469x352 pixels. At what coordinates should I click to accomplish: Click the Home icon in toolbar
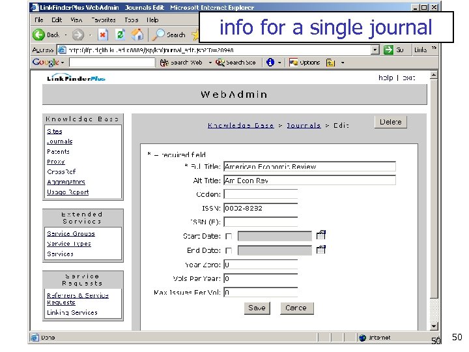(x=137, y=35)
